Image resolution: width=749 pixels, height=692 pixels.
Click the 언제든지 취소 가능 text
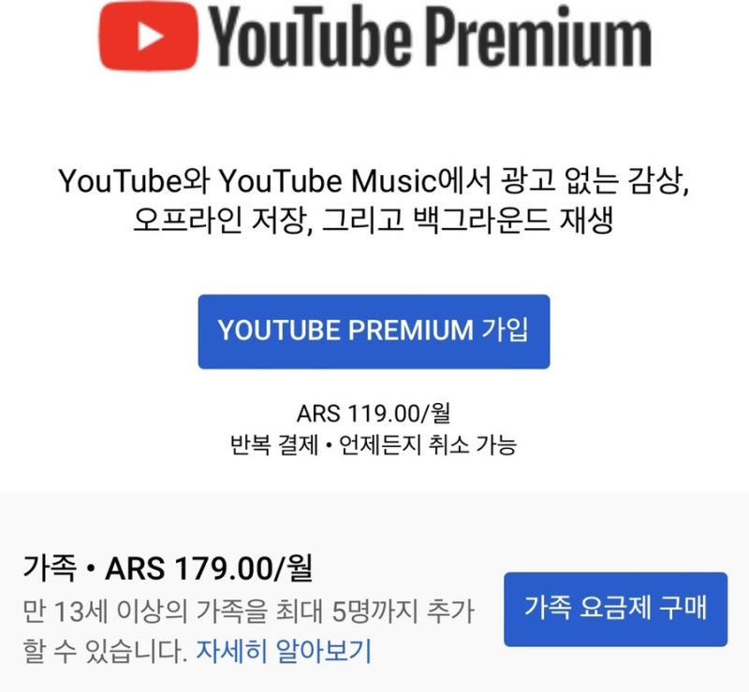[x=428, y=445]
